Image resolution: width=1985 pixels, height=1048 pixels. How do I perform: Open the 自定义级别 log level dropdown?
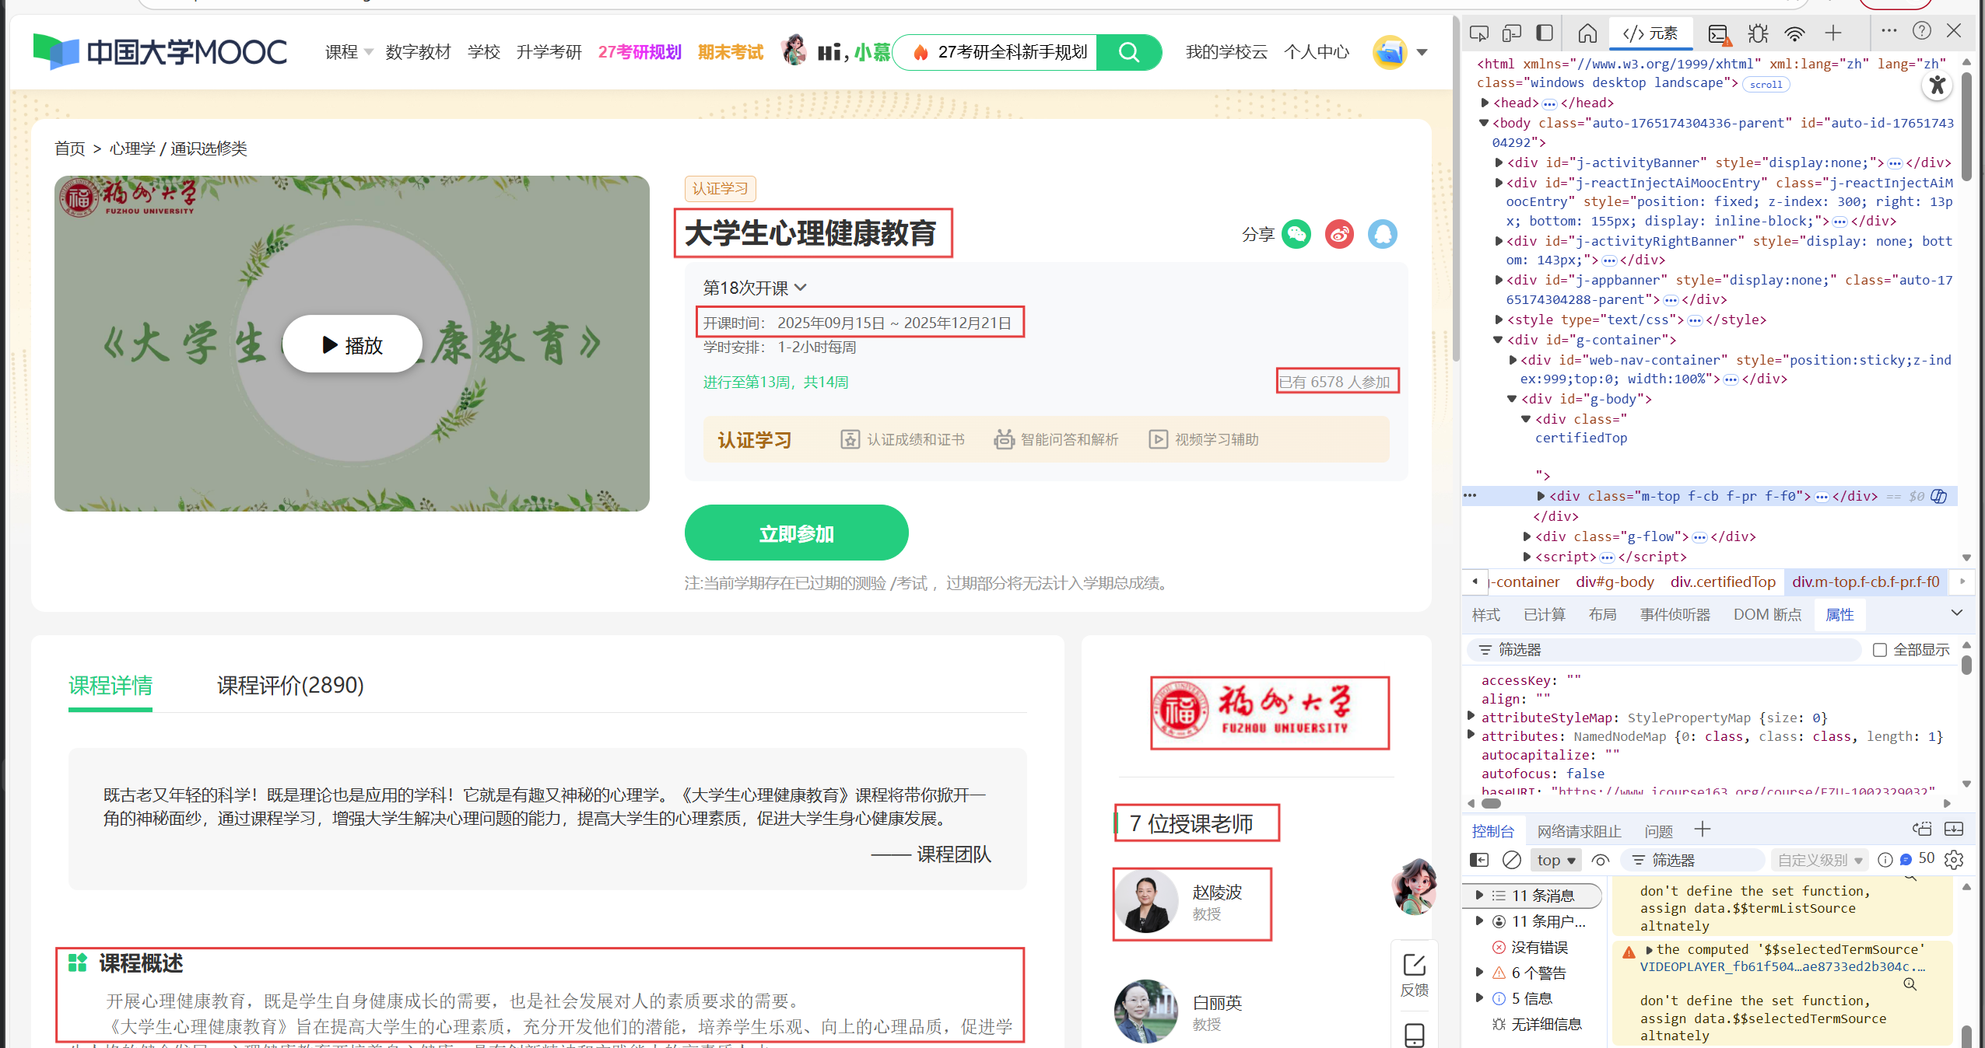[x=1818, y=860]
